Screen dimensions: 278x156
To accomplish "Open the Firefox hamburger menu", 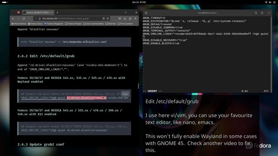I will click(x=135, y=19).
